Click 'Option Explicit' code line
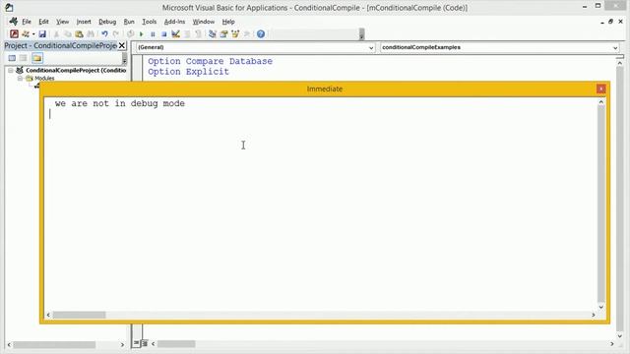 [x=188, y=72]
